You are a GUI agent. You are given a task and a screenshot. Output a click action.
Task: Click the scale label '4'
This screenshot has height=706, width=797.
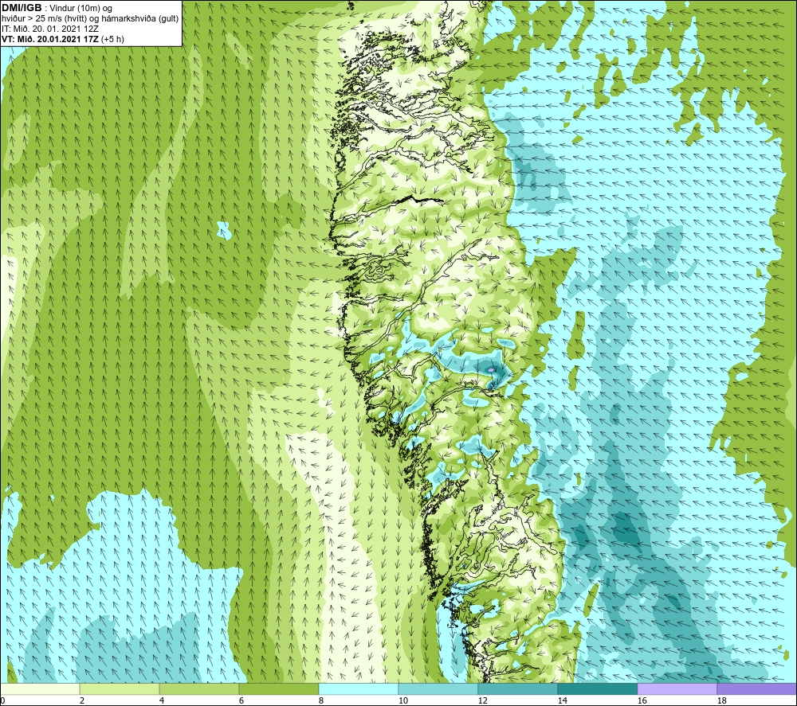pos(162,701)
